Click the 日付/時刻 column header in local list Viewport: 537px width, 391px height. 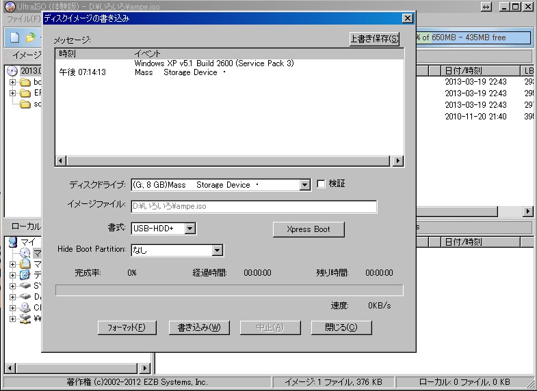(480, 242)
